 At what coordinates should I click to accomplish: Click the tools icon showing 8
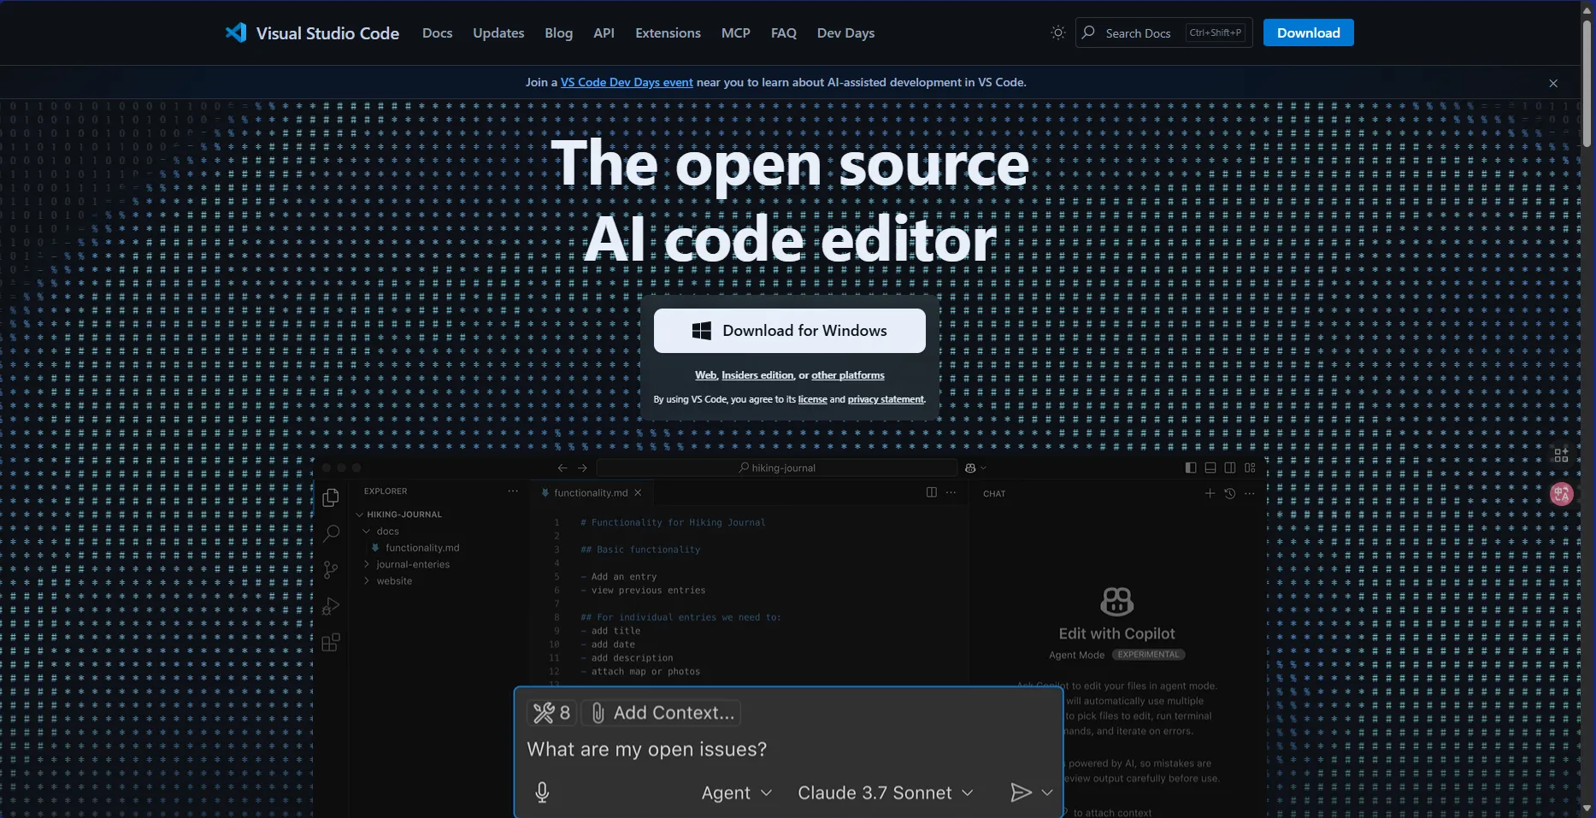(x=552, y=713)
